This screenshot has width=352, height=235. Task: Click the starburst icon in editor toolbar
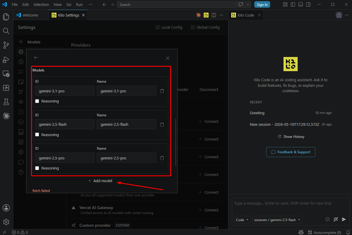click(198, 15)
